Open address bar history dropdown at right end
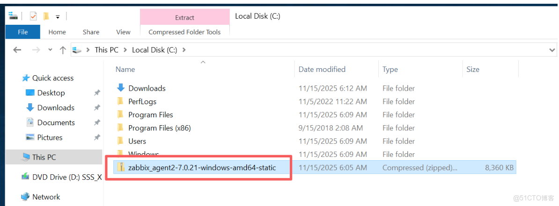This screenshot has height=206, width=559. 552,50
